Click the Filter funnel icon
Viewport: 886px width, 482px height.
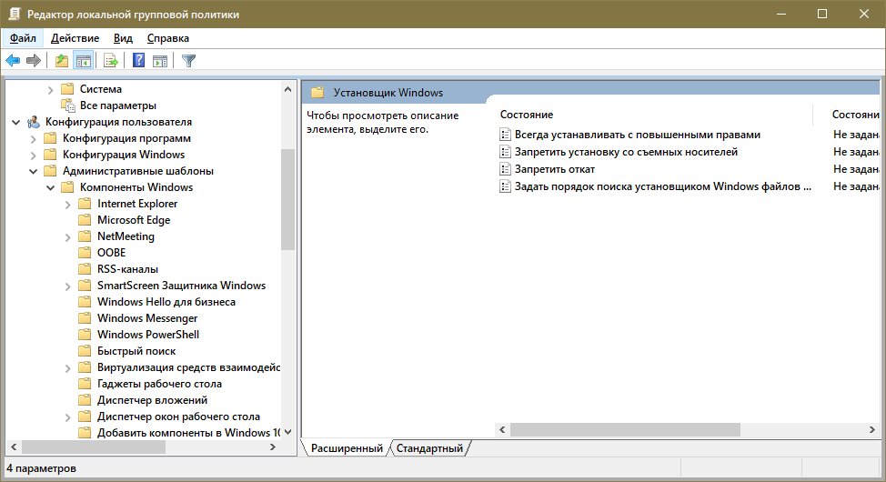188,61
